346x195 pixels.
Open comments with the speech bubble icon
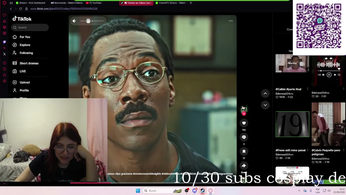coord(244,137)
